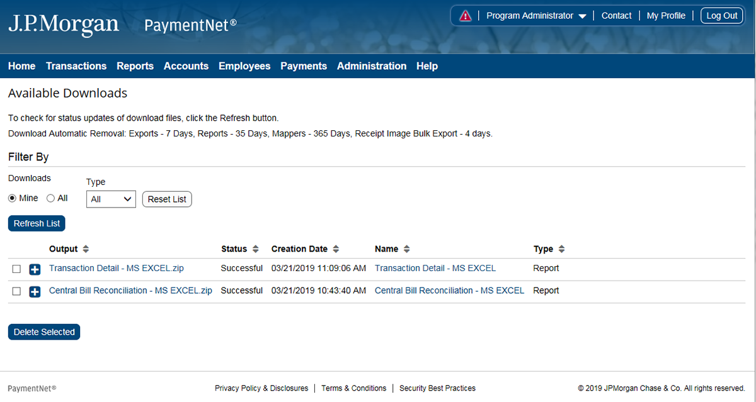Select the All downloads radio button

pyautogui.click(x=50, y=198)
